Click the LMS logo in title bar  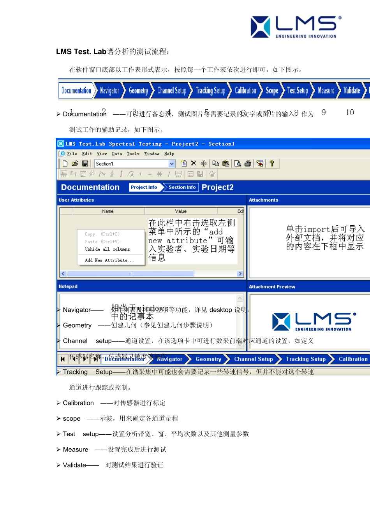[x=61, y=144]
